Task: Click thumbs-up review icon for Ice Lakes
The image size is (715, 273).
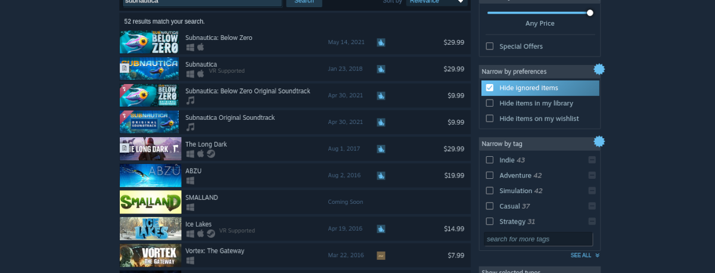Action: click(381, 229)
